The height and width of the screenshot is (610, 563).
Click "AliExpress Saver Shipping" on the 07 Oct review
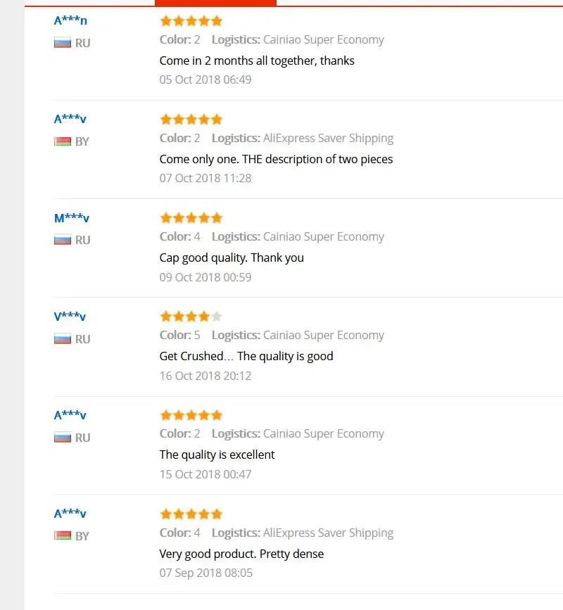point(328,138)
